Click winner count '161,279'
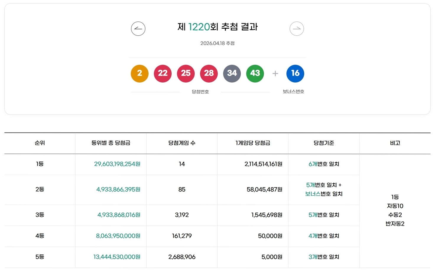 point(182,236)
